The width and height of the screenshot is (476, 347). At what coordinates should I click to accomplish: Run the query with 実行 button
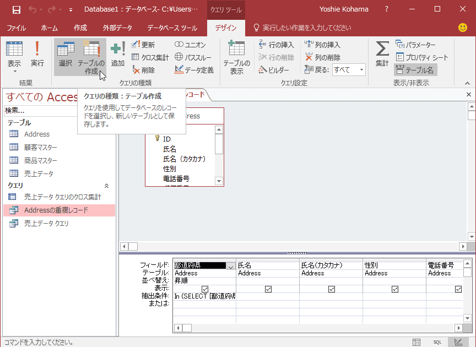37,54
